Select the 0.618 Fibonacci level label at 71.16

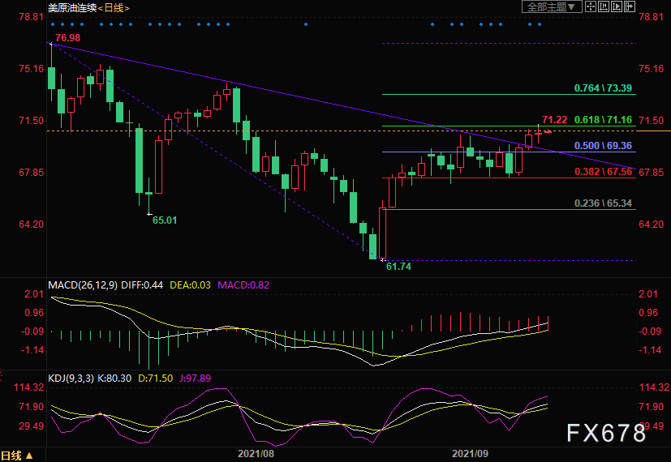[x=602, y=120]
